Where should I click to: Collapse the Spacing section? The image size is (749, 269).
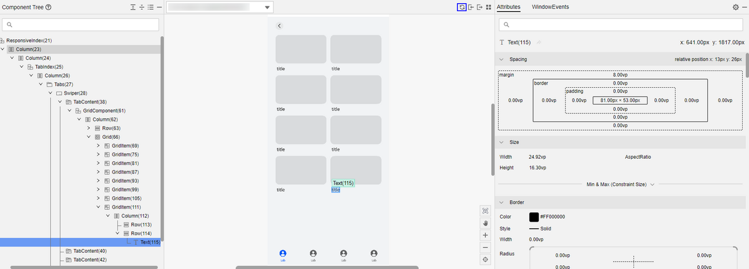pos(502,59)
